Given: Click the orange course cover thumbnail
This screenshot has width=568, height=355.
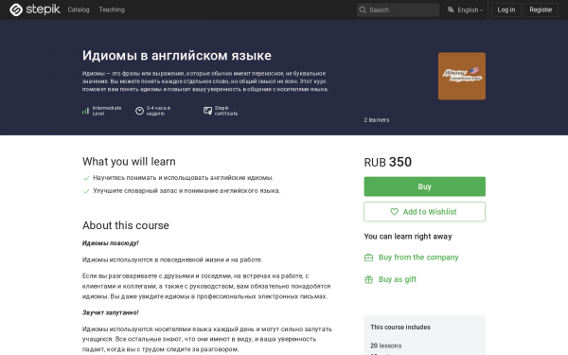Looking at the screenshot, I should [x=462, y=76].
